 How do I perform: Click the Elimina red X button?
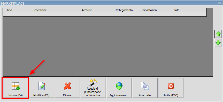click(x=67, y=88)
